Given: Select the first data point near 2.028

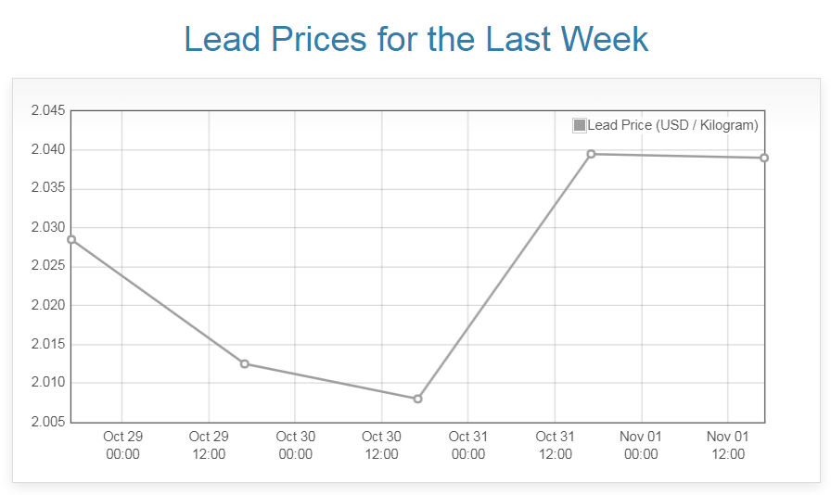Looking at the screenshot, I should coord(71,239).
